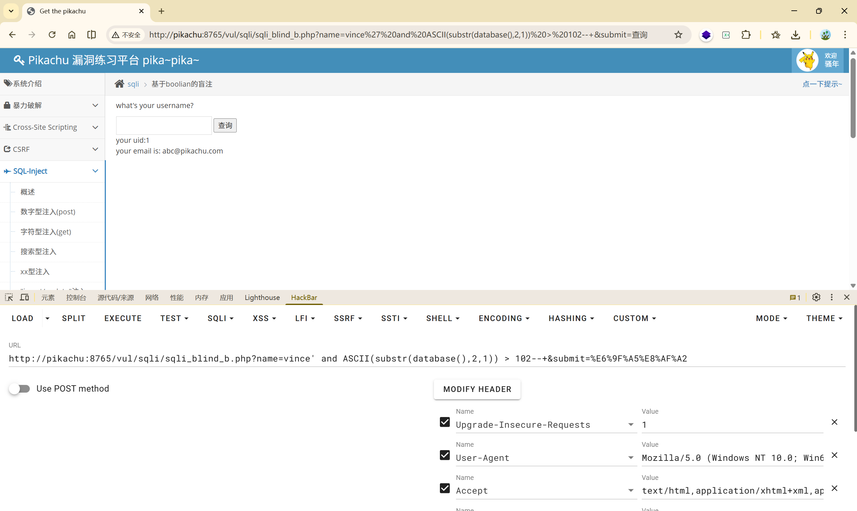
Task: Open downloads icon in browser toolbar
Action: point(795,35)
